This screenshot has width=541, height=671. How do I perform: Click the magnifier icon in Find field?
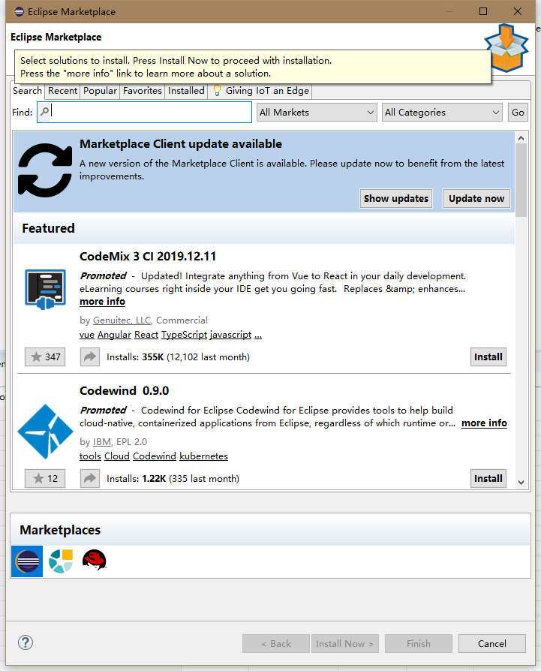pos(44,112)
